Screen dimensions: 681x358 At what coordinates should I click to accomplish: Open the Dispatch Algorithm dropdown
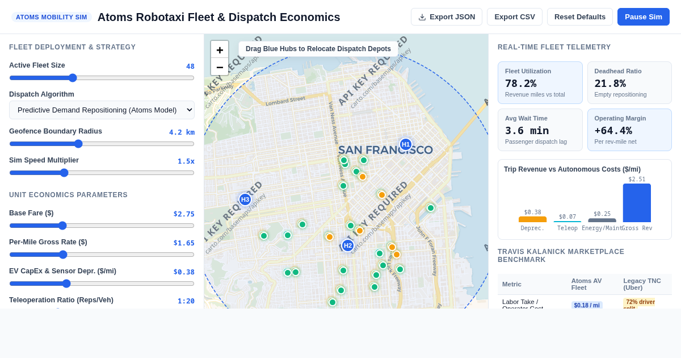[x=102, y=110]
